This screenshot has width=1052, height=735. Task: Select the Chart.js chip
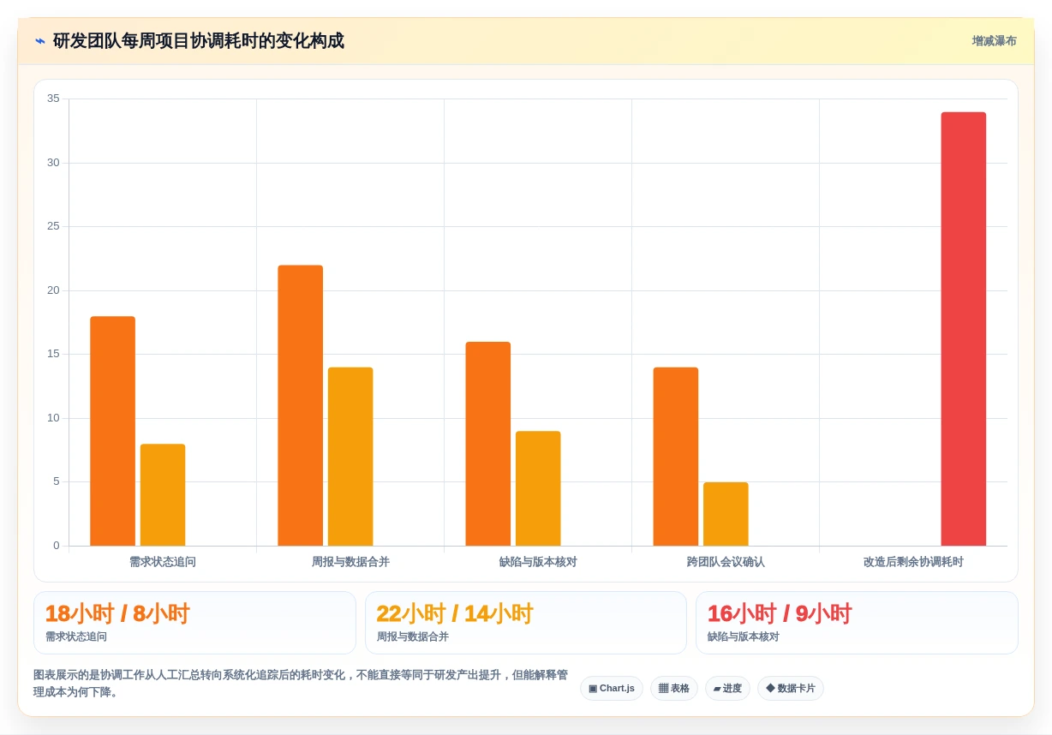[612, 689]
